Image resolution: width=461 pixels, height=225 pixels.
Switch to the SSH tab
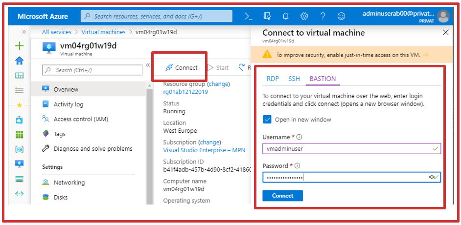point(294,79)
